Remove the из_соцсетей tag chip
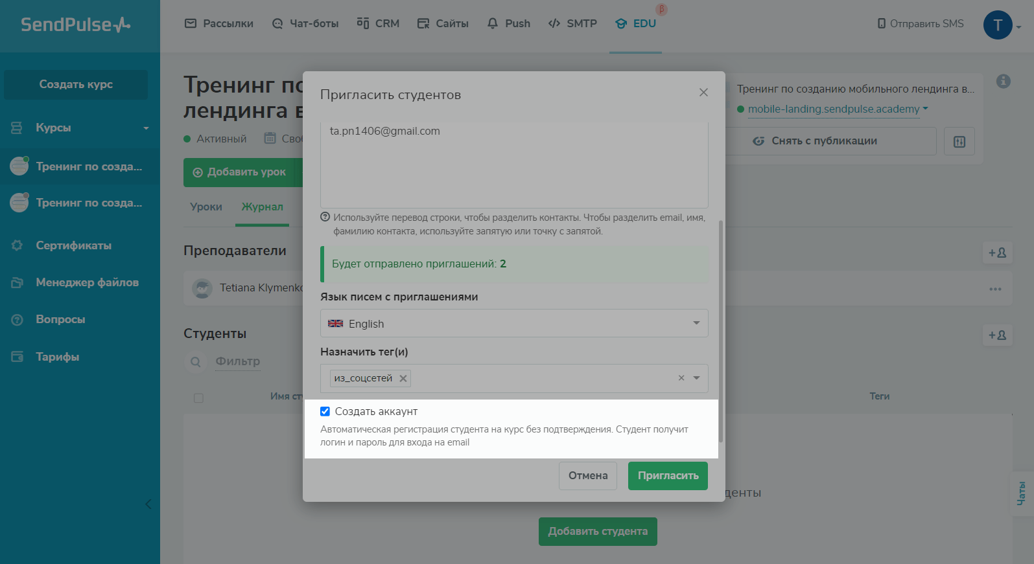 [403, 378]
